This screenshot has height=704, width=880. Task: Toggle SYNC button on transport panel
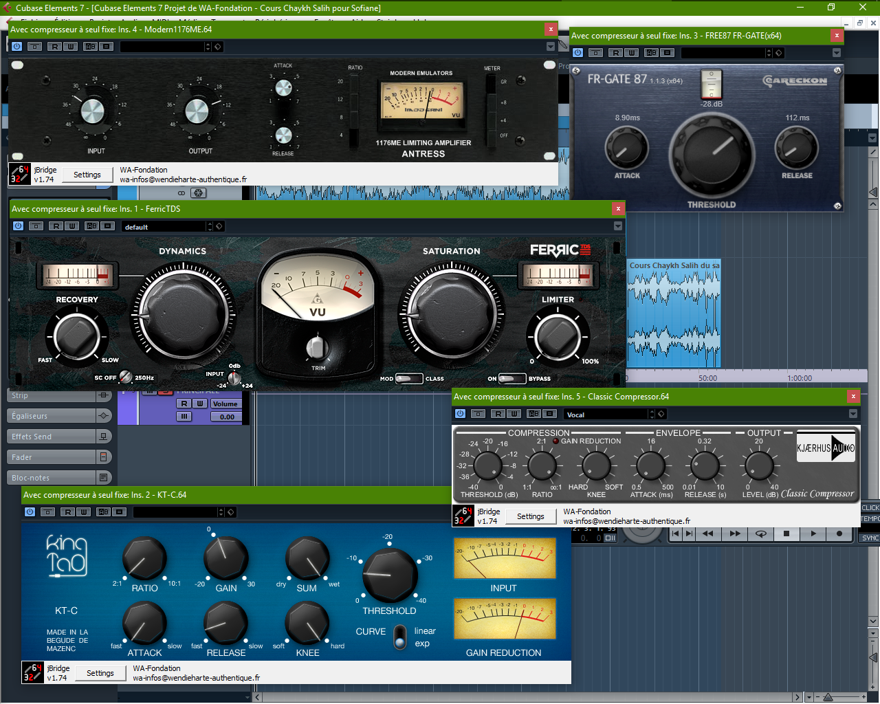[870, 538]
